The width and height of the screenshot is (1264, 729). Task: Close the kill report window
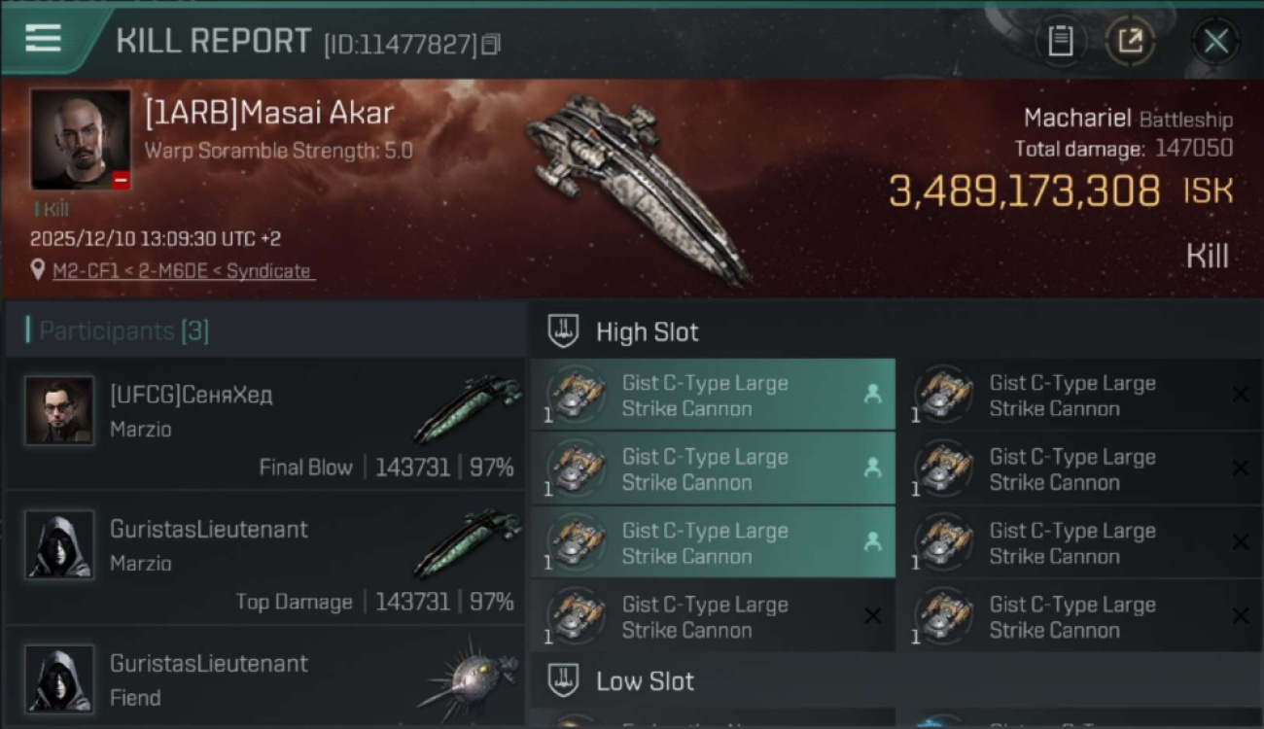(x=1215, y=41)
